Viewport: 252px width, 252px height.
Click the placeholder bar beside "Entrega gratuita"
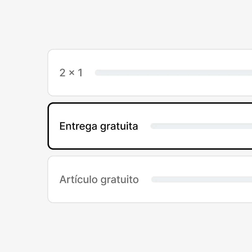[x=201, y=126]
